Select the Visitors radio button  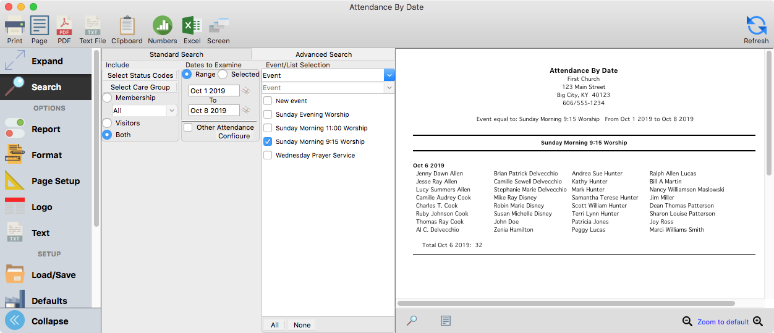pyautogui.click(x=107, y=123)
